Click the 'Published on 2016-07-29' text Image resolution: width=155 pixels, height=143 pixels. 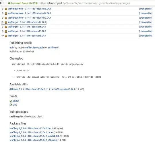[22, 52]
